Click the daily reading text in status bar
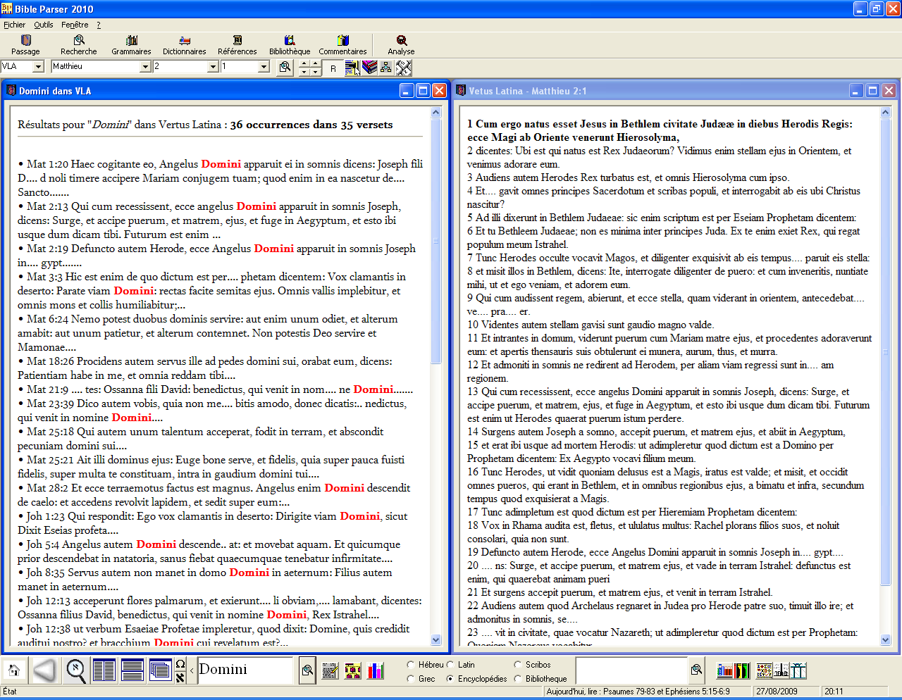The width and height of the screenshot is (902, 700). coord(638,692)
